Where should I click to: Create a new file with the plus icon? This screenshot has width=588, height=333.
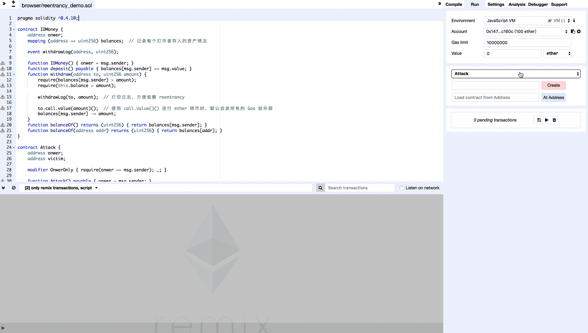pyautogui.click(x=13, y=2)
